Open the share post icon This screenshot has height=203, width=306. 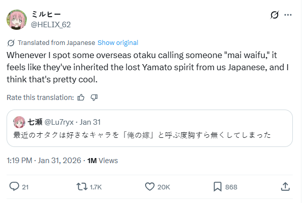tap(285, 186)
